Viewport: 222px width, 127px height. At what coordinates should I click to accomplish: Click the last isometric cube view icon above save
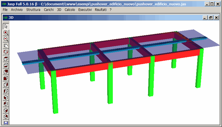click(x=6, y=117)
